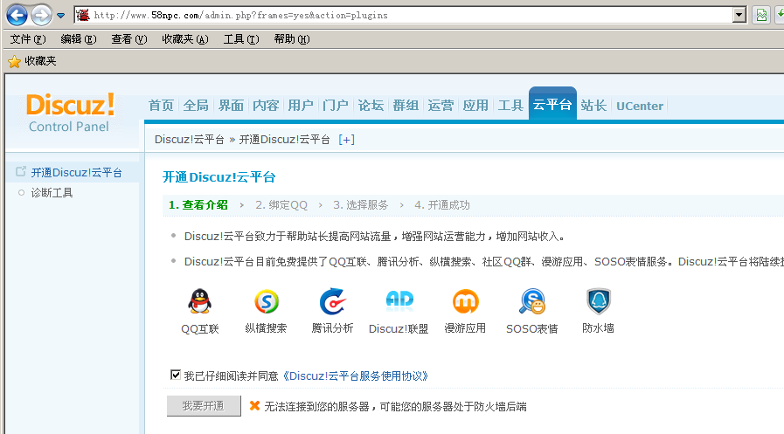Screen dimensions: 784x434
Task: Open the 编辑(E) menu
Action: click(79, 39)
